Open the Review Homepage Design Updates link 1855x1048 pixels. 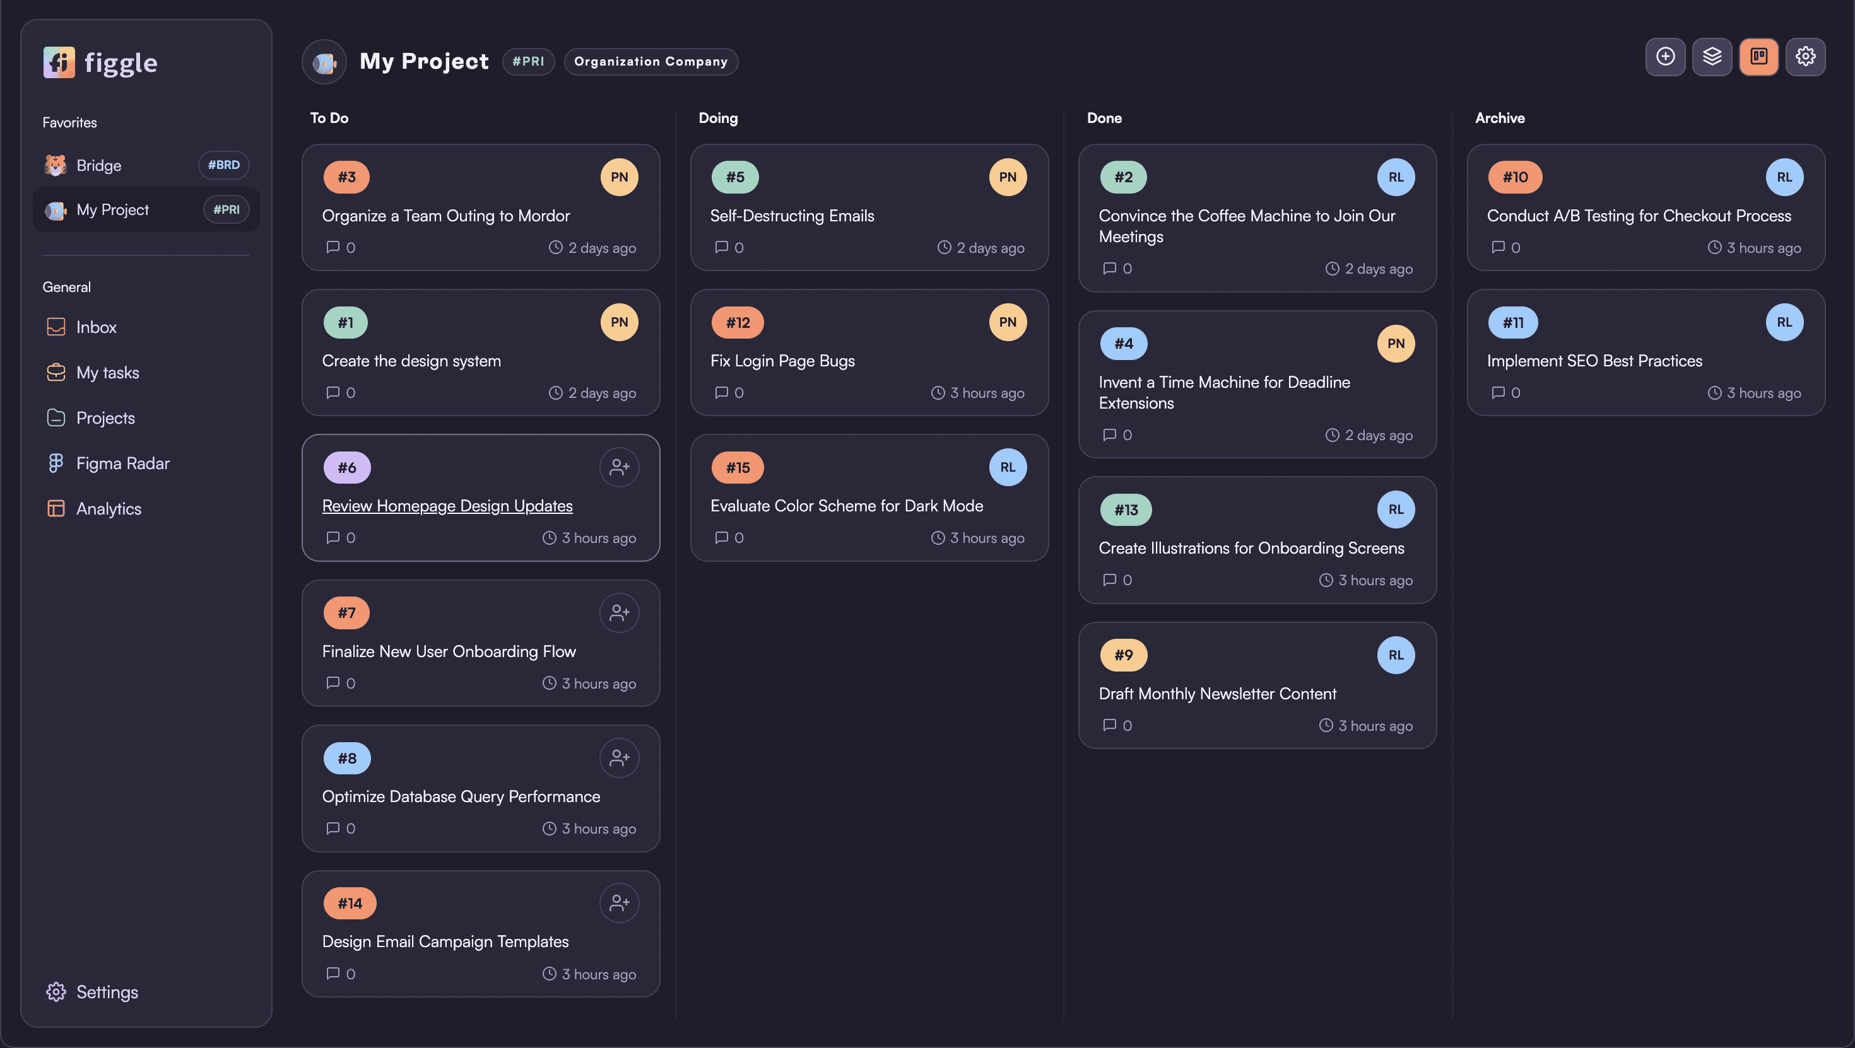pos(447,505)
